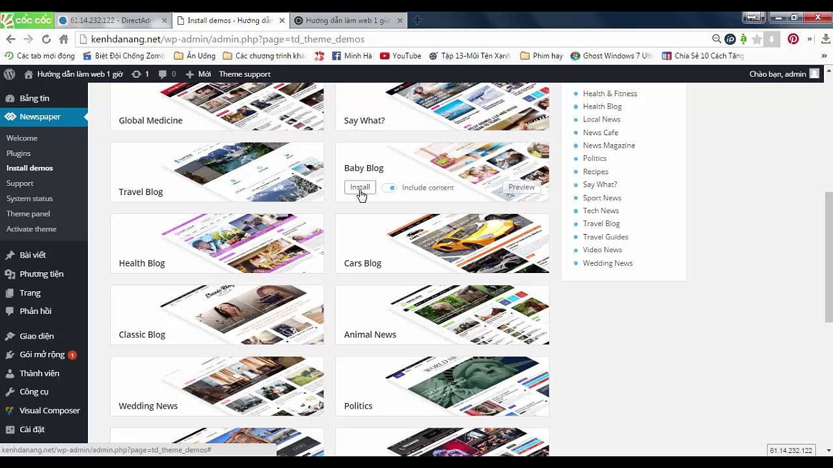Open the site home 'Hướng dẫn làm web 1 giờ'
The height and width of the screenshot is (468, 833).
pos(74,74)
